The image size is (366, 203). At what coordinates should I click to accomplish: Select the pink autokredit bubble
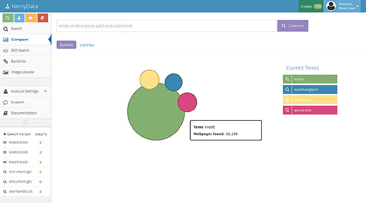pos(187,102)
